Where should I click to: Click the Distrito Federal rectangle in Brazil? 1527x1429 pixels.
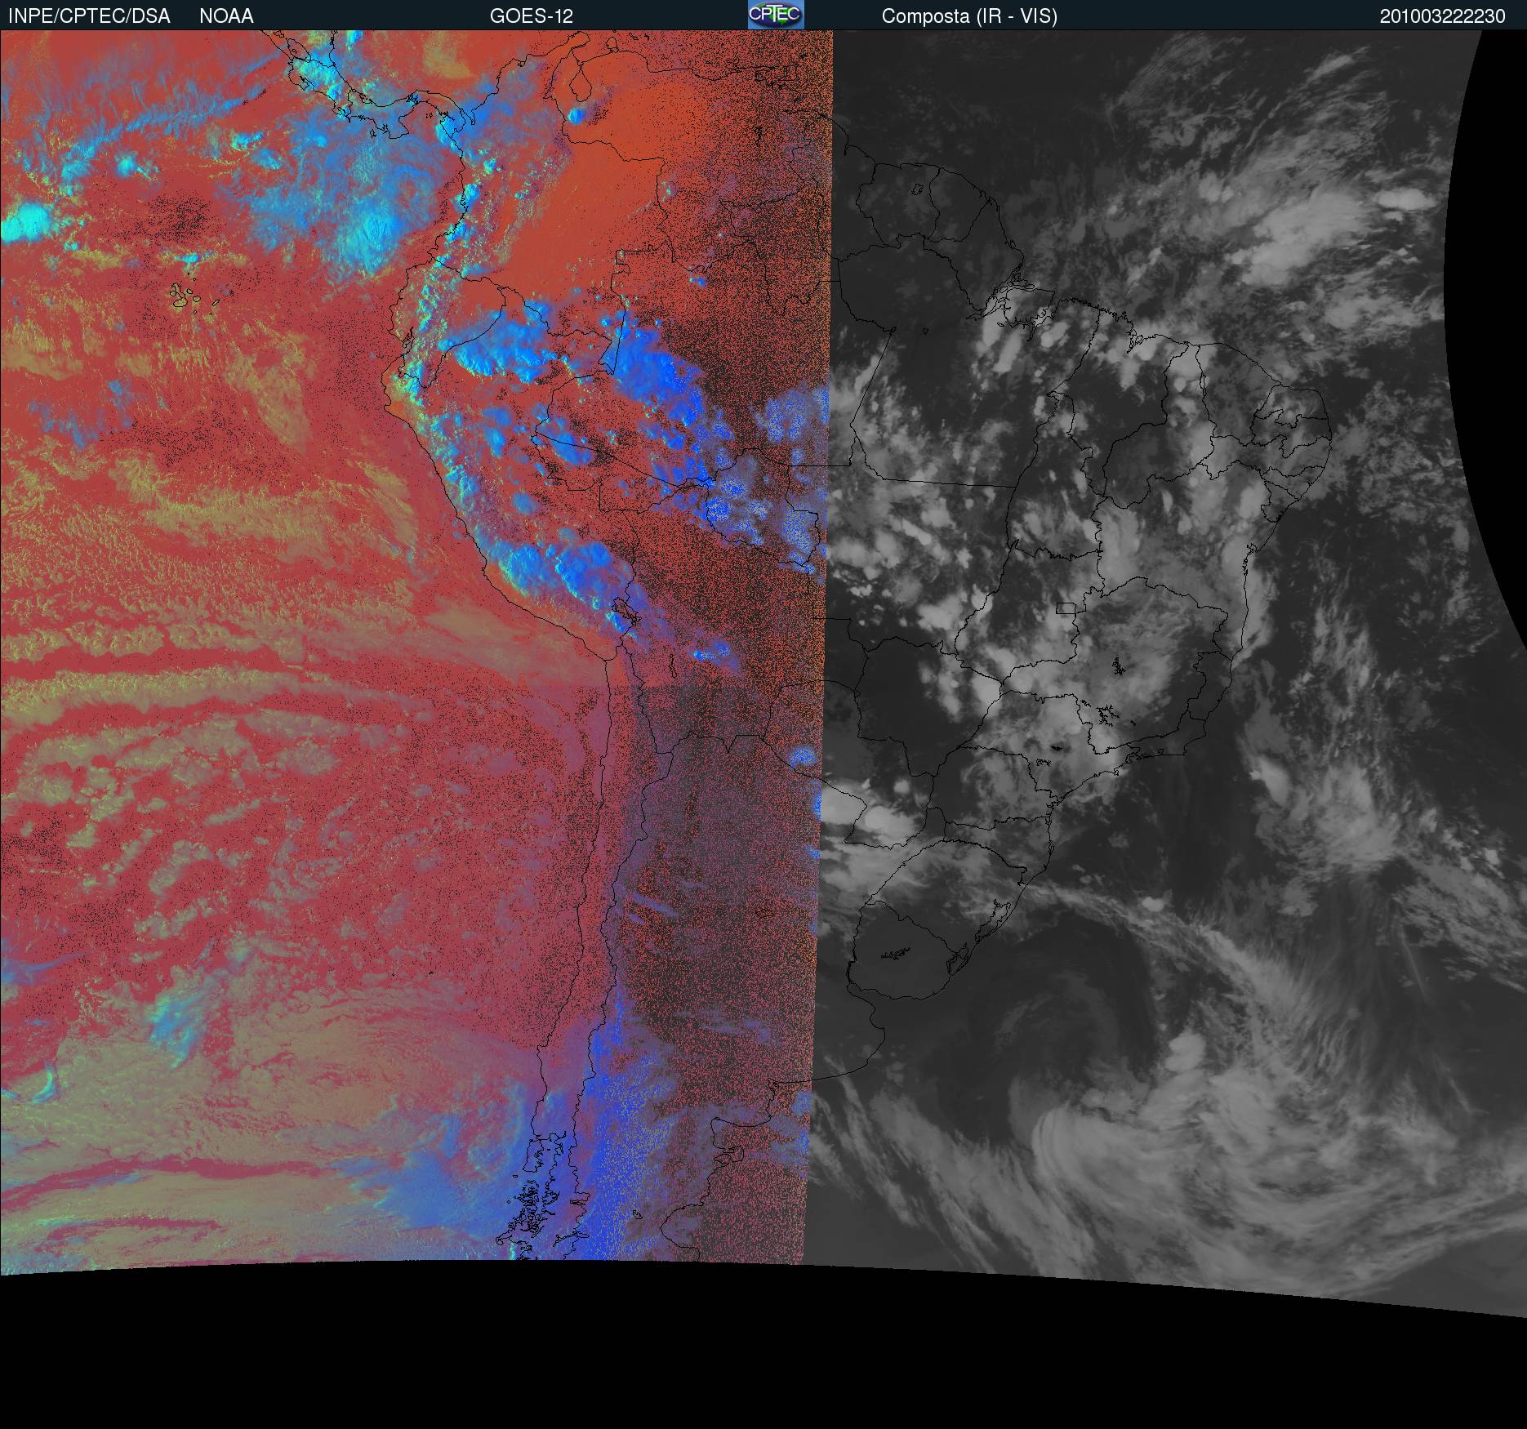1066,608
